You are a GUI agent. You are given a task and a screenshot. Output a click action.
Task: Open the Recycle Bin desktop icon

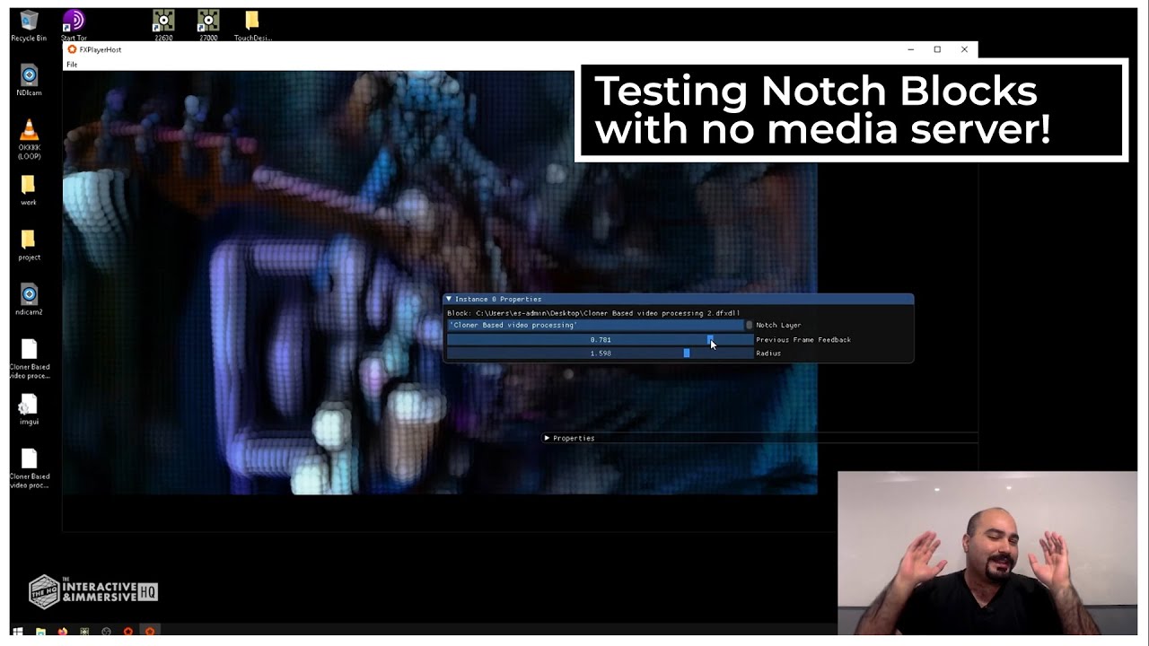[29, 26]
